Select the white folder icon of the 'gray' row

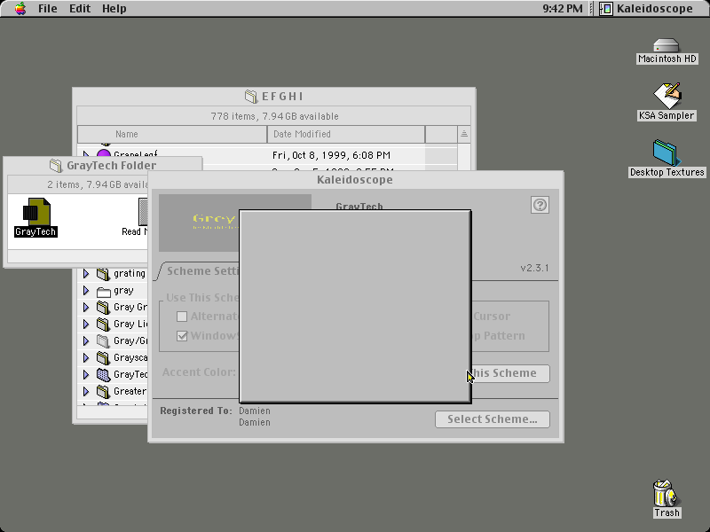tap(103, 291)
